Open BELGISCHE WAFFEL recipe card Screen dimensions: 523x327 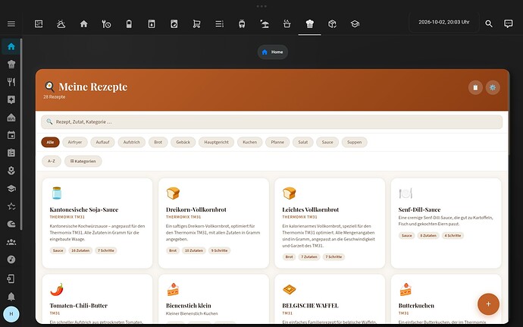(330, 299)
